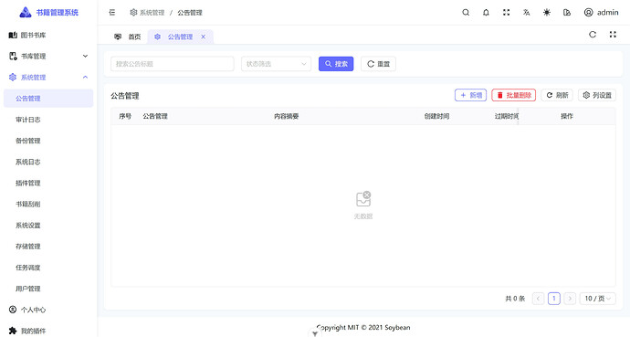Click the 共 0 条 total text
This screenshot has width=630, height=337.
pyautogui.click(x=515, y=299)
